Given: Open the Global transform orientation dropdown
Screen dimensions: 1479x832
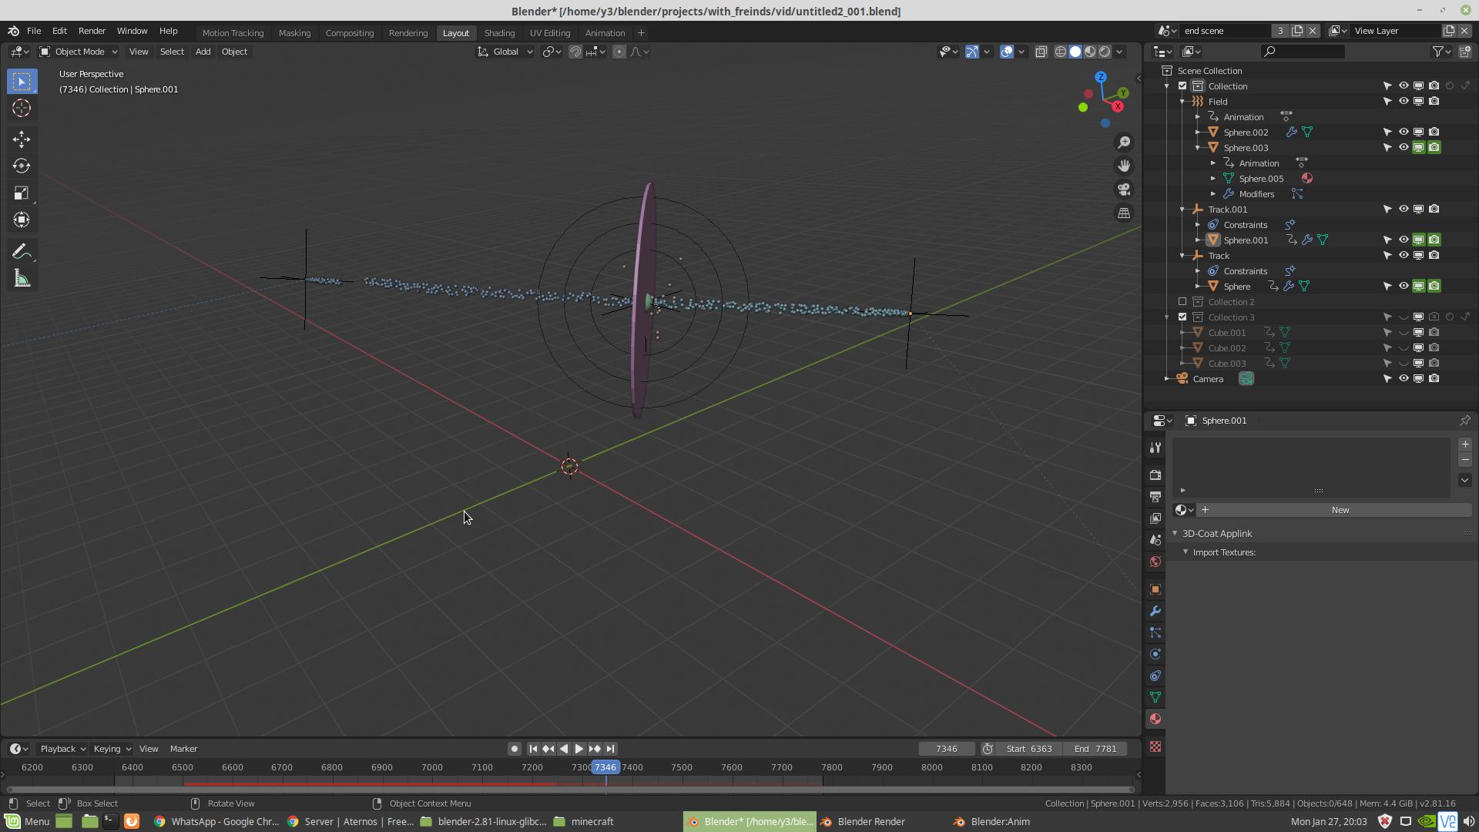Looking at the screenshot, I should coord(505,52).
